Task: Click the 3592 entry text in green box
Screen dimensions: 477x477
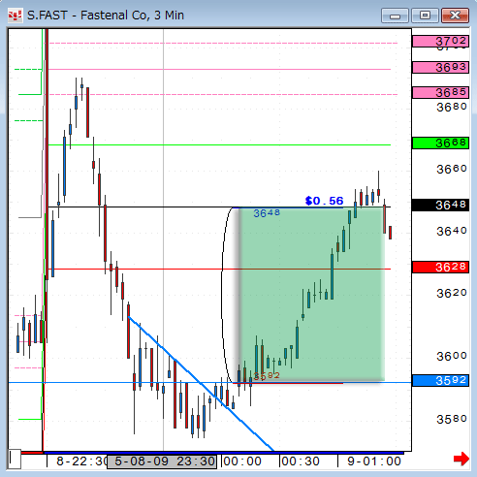Action: [267, 376]
